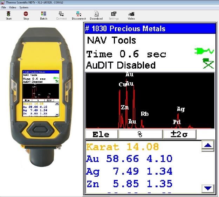The image size is (219, 197).
Task: Disconnect the analyzer using the Disconnect icon
Action: (79, 15)
